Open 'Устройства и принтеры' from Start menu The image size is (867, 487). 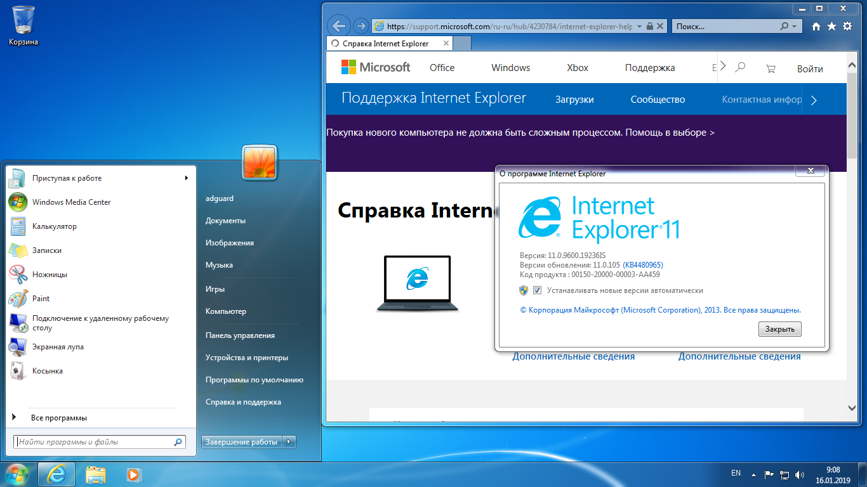click(x=247, y=358)
